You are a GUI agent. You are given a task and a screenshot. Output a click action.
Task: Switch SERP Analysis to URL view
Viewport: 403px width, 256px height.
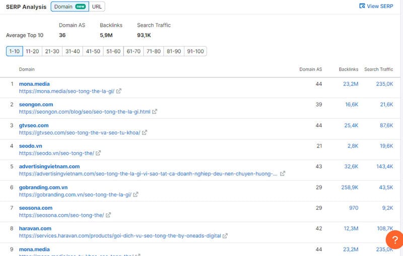click(x=97, y=7)
